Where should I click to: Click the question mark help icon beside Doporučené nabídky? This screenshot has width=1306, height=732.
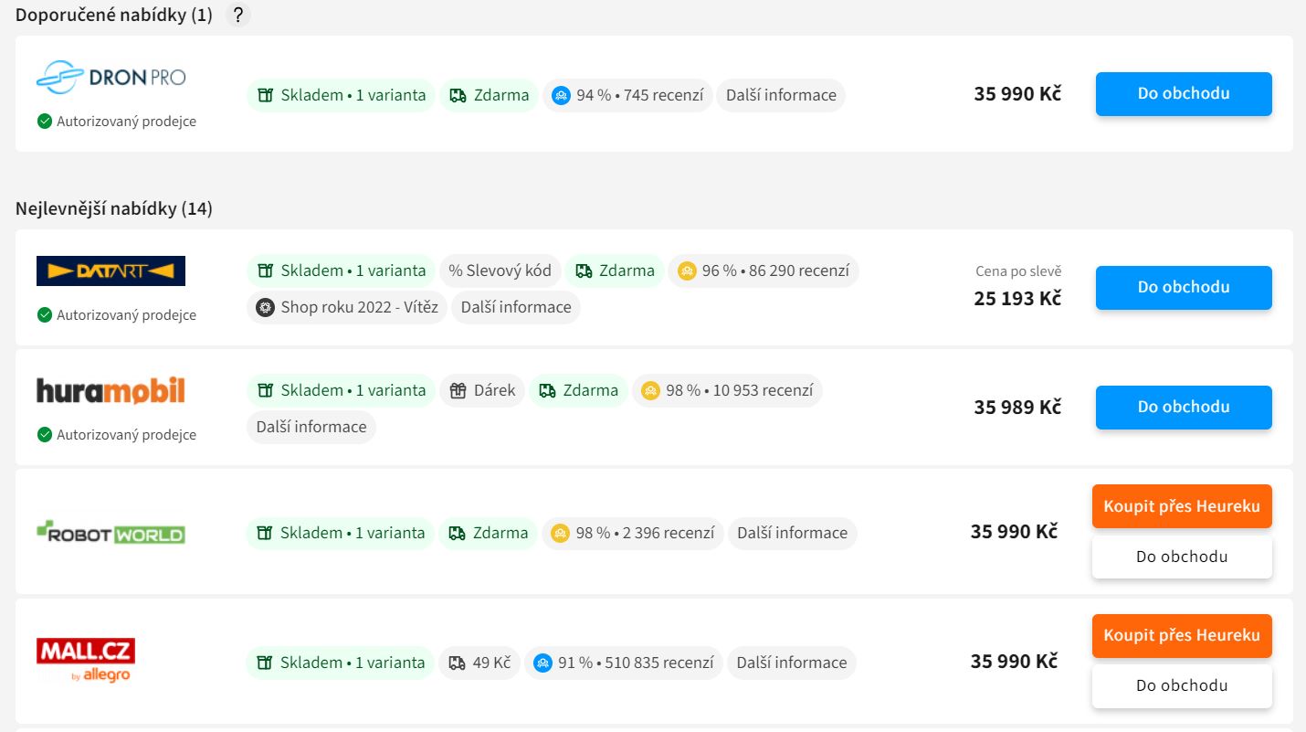[x=237, y=16]
